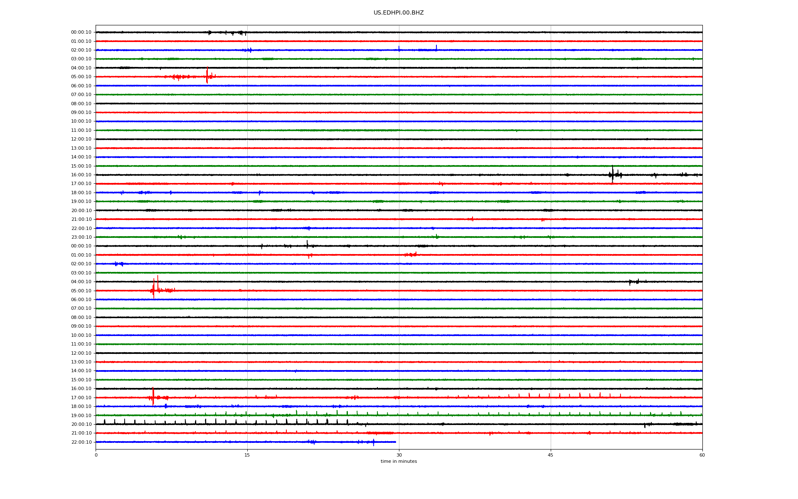Image resolution: width=798 pixels, height=499 pixels.
Task: Click the x-axis tick label 15
Action: (247, 455)
